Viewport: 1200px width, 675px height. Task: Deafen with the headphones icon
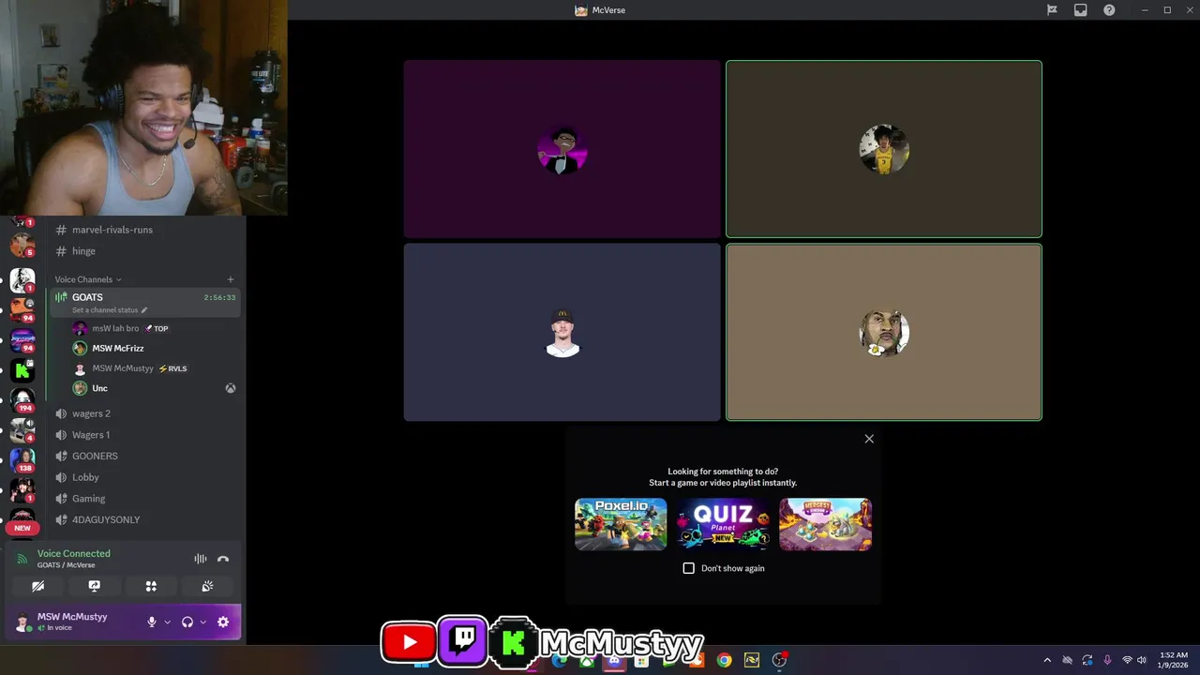[x=187, y=622]
